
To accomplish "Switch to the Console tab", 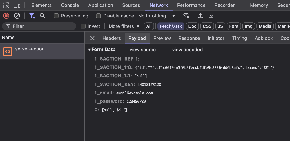I will (x=70, y=5).
